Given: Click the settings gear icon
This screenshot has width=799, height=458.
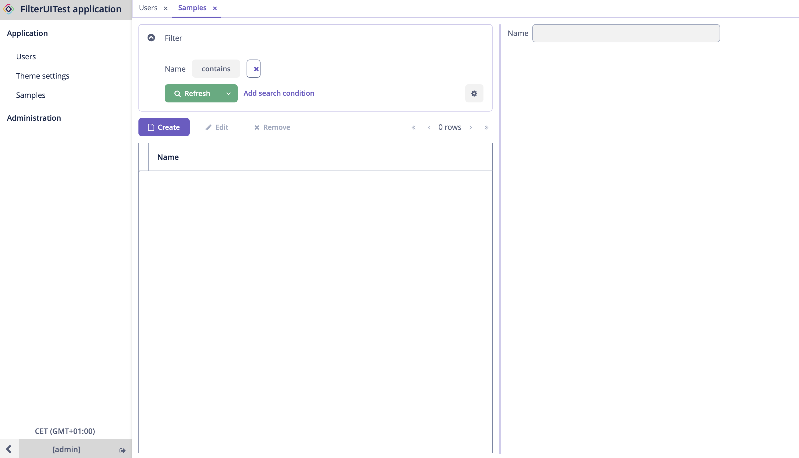Looking at the screenshot, I should pyautogui.click(x=474, y=93).
